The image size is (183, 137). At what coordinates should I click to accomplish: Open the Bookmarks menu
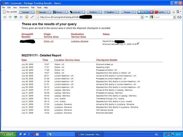[24, 7]
